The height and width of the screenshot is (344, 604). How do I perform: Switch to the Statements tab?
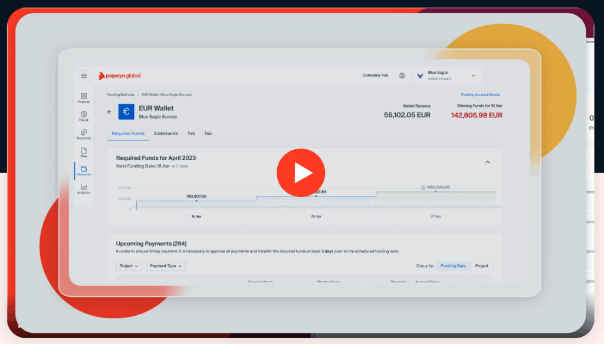click(x=166, y=134)
